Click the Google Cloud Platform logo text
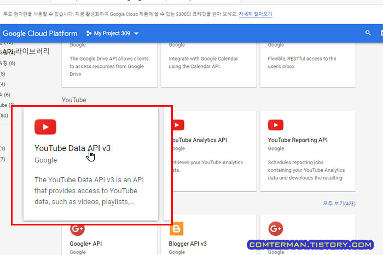Screen dimensions: 383x255 [x=40, y=33]
